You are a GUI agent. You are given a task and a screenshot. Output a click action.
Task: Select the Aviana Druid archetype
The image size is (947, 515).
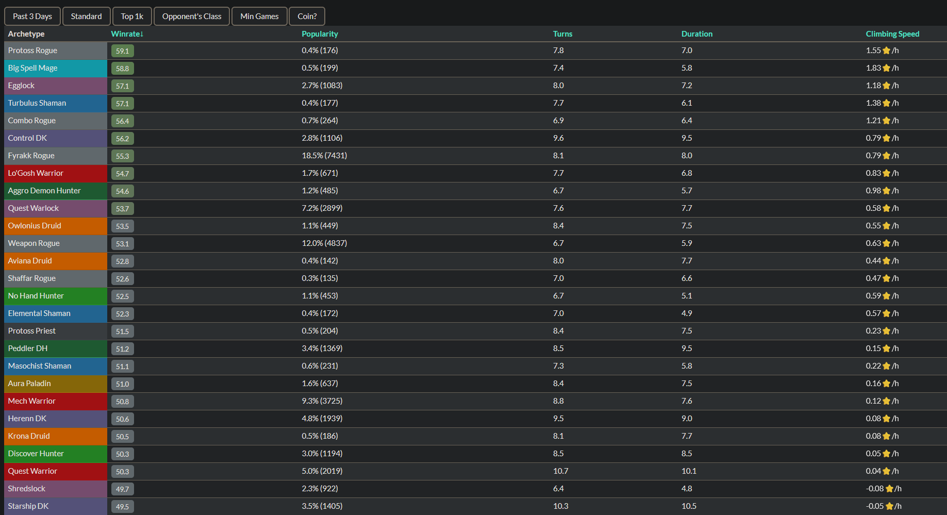click(56, 261)
